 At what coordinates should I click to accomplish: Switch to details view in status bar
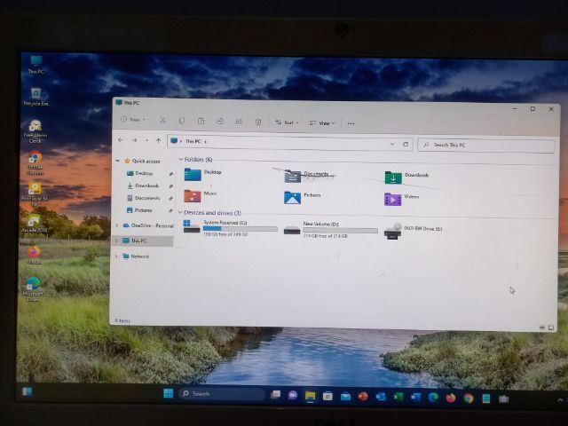click(x=542, y=327)
